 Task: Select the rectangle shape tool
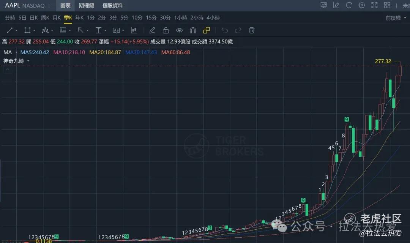coord(27,30)
